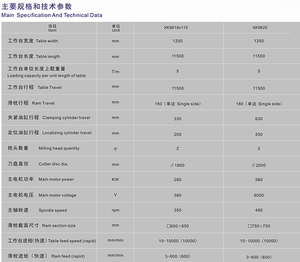The height and width of the screenshot is (262, 300).
Task: Click Table length 11500 under XK9618x115
Action: pyautogui.click(x=177, y=56)
